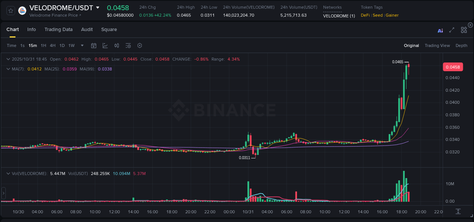Open the widget layout panel
474x222 pixels.
click(x=463, y=30)
